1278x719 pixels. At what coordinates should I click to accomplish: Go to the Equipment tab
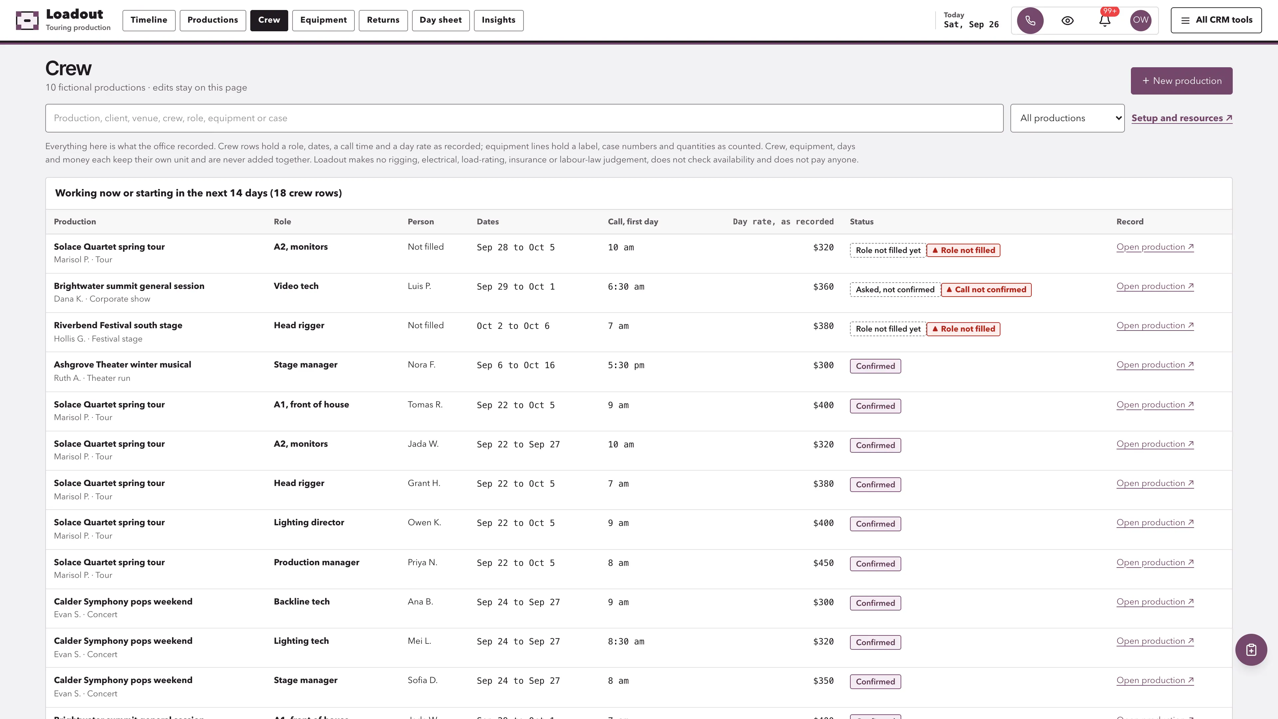click(323, 20)
